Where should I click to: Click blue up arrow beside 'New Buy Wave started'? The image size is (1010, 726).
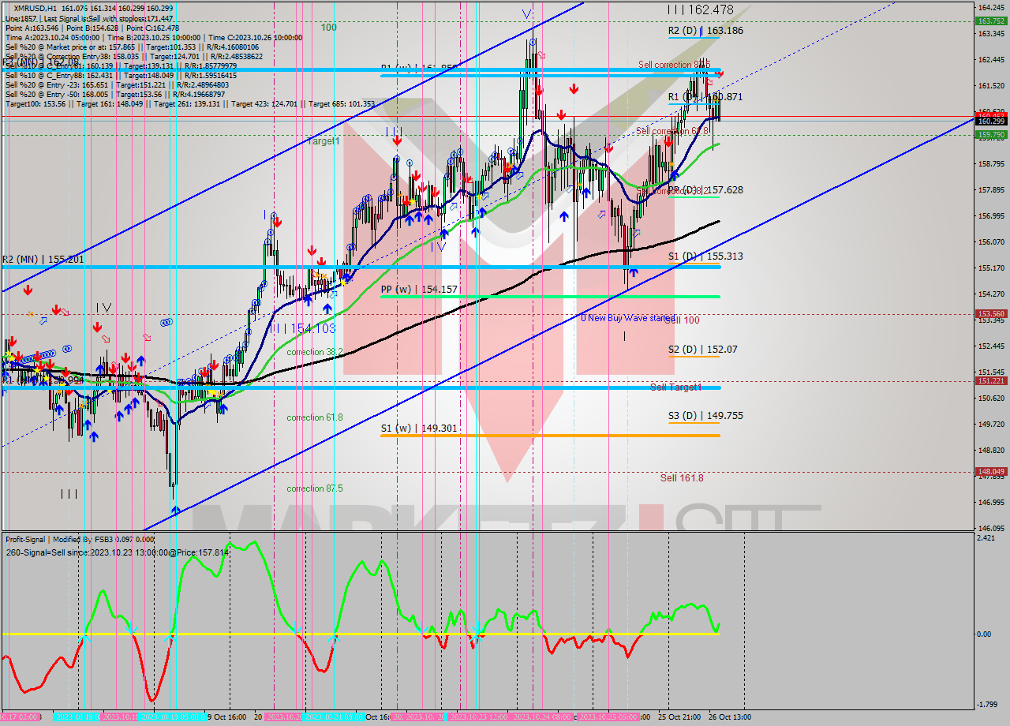click(x=633, y=272)
